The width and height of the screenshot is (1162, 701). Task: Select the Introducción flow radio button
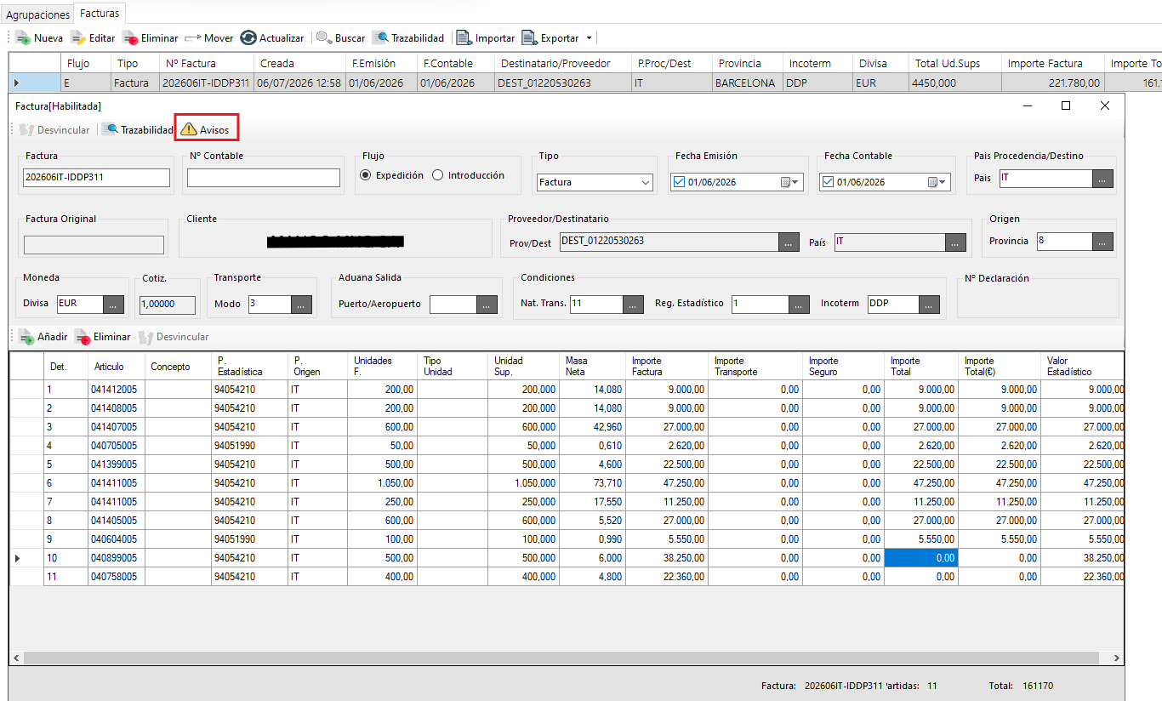coord(438,175)
